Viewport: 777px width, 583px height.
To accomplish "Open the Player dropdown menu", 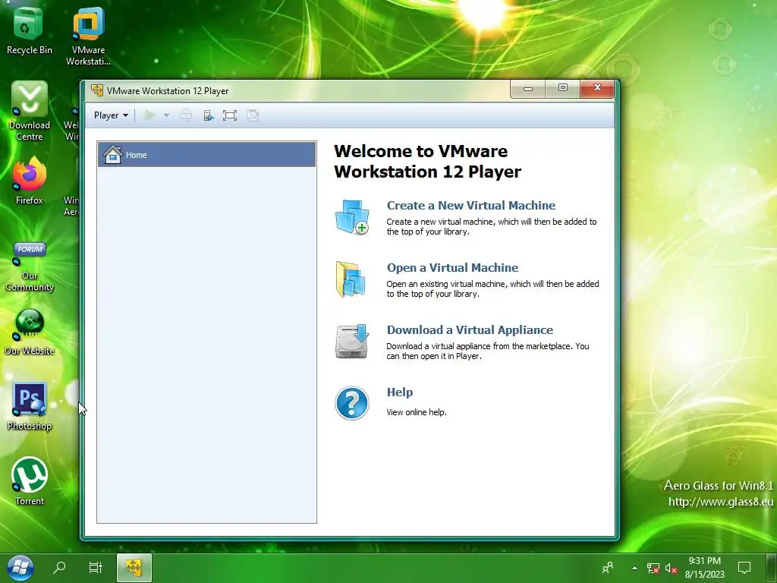I will point(111,115).
